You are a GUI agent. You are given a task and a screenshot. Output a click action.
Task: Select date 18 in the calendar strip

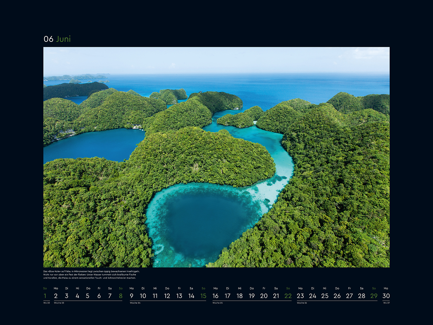pyautogui.click(x=240, y=296)
